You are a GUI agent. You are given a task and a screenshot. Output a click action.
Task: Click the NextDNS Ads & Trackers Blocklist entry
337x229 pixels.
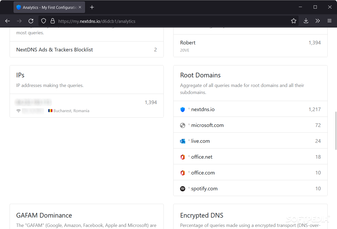click(x=87, y=49)
